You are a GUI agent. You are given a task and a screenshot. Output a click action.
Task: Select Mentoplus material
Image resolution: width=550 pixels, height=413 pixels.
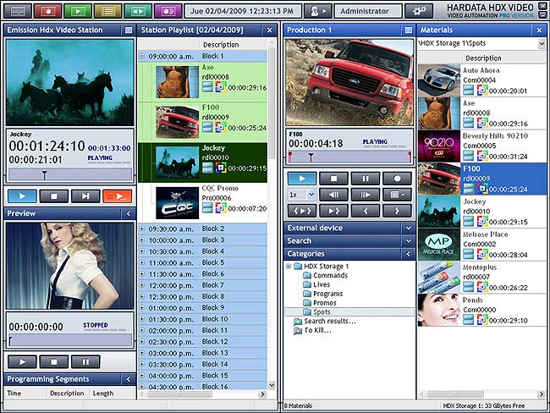coord(481,278)
